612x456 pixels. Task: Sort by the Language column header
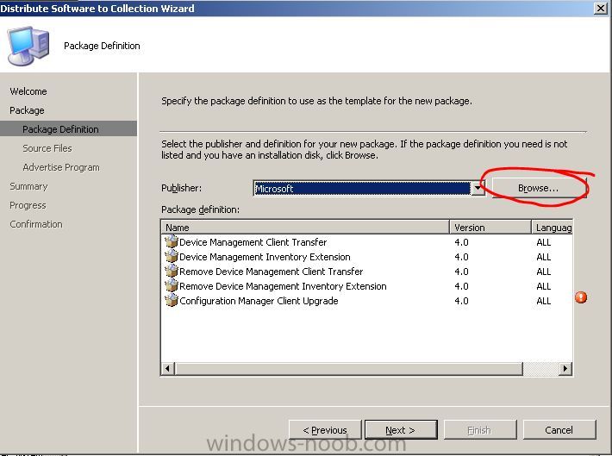pyautogui.click(x=553, y=228)
